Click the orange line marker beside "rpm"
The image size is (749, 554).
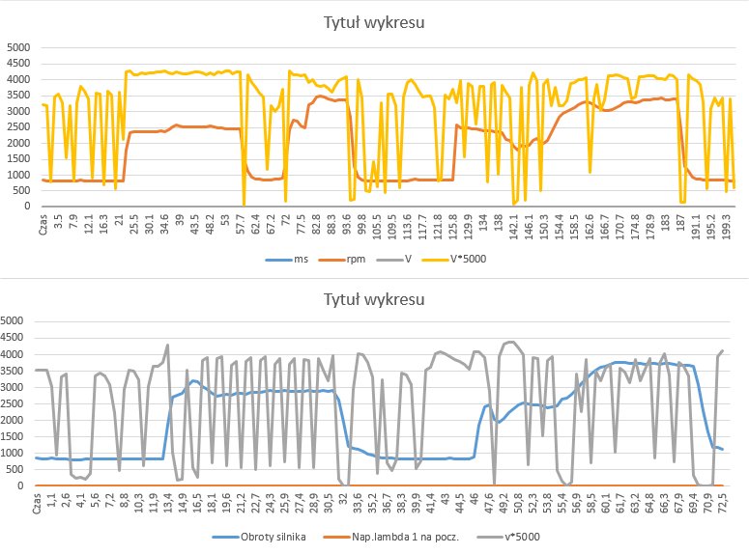click(x=323, y=260)
